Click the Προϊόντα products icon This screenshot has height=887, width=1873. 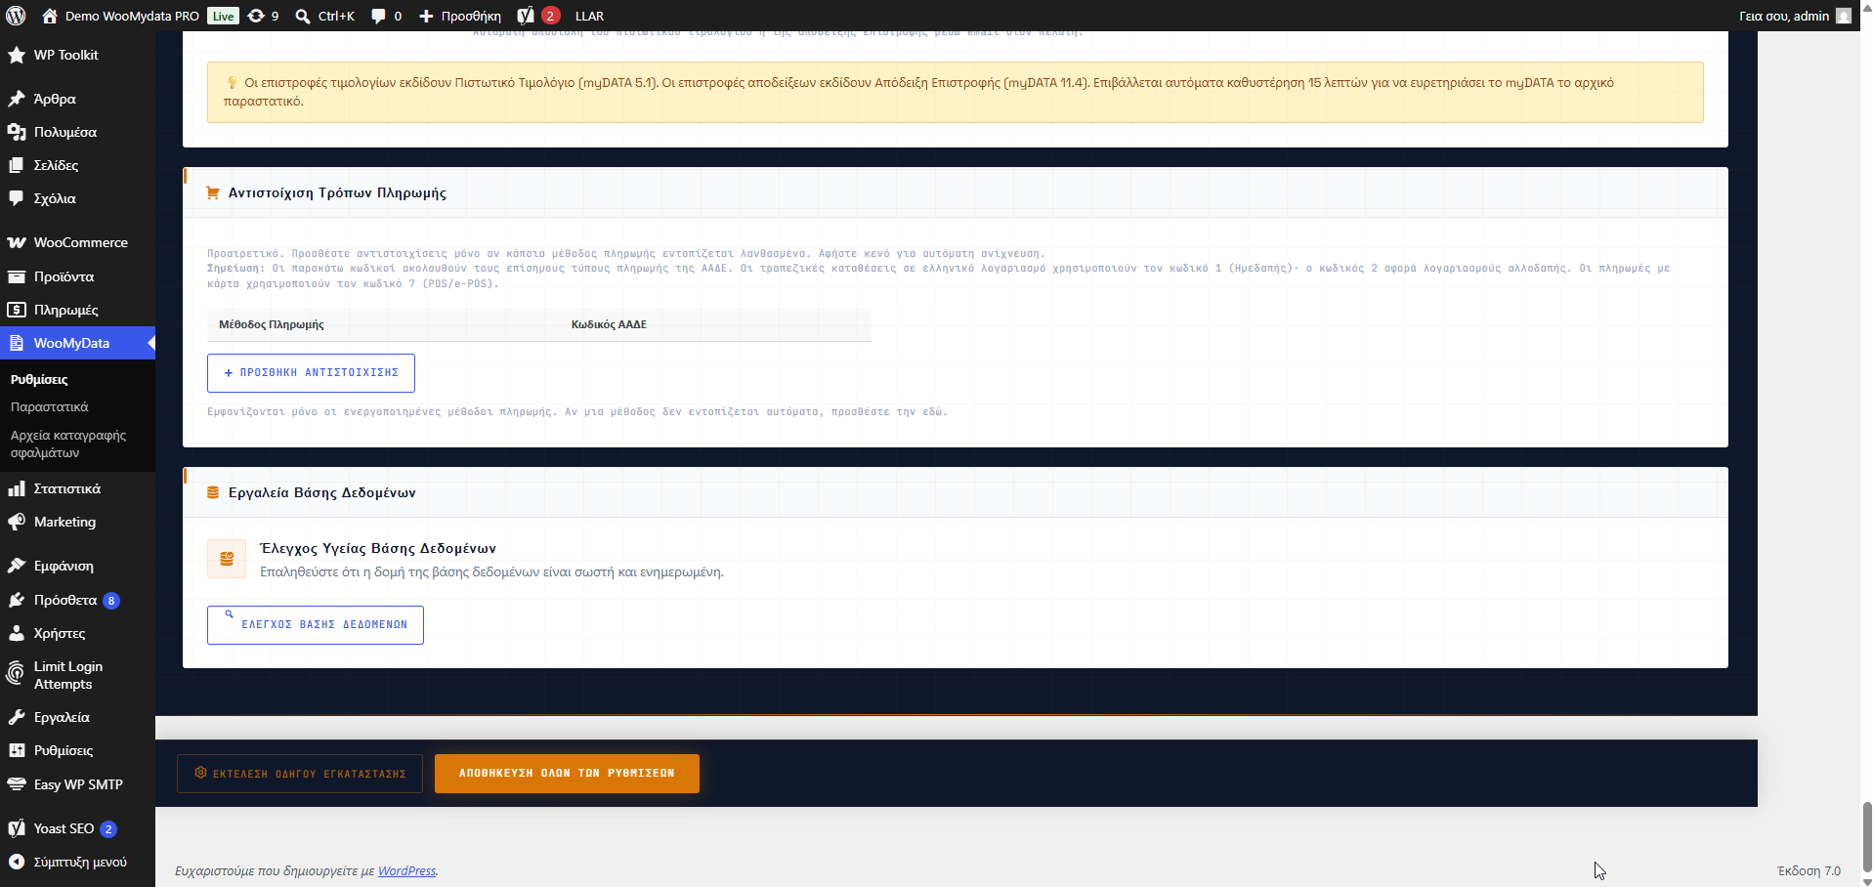pos(17,276)
